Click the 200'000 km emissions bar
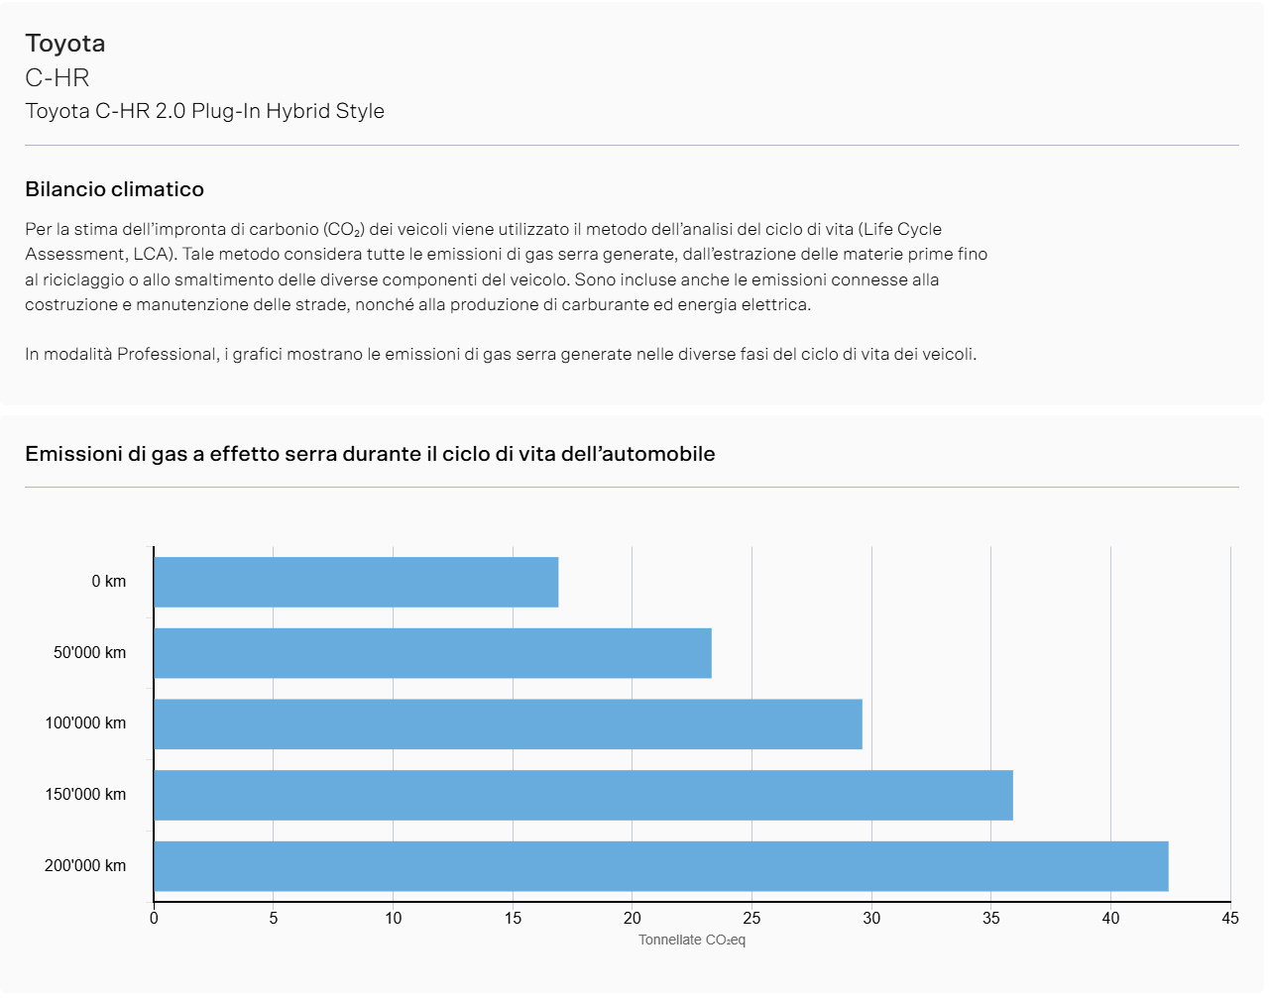The width and height of the screenshot is (1271, 998). [661, 866]
